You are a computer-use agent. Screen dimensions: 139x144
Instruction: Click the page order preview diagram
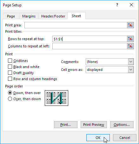tap(56, 98)
